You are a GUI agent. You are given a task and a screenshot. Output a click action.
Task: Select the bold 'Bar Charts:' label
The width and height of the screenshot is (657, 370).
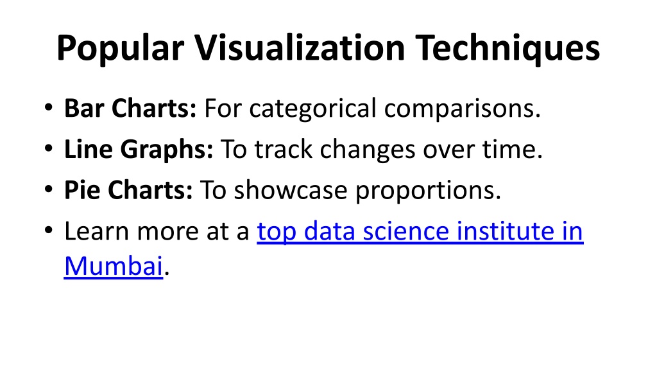130,108
